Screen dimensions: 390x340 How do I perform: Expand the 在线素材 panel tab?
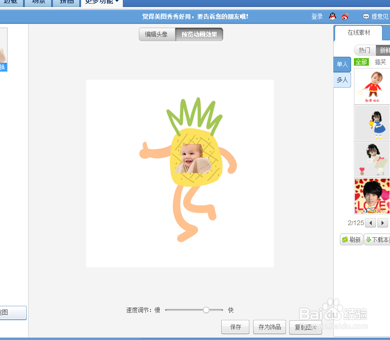click(x=358, y=33)
